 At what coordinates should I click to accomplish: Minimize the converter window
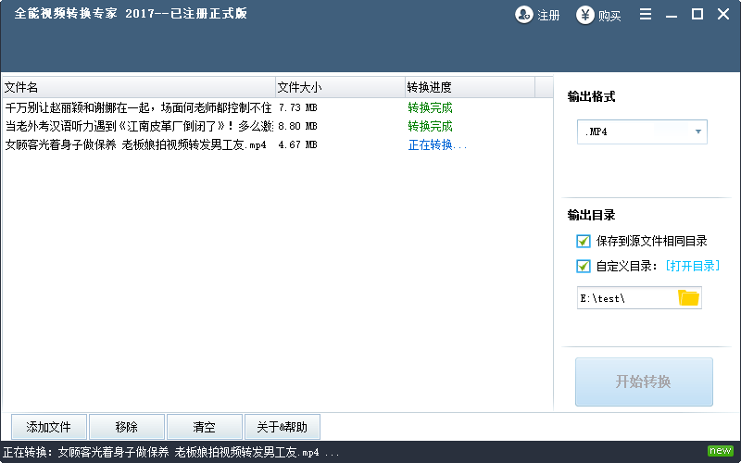click(671, 15)
